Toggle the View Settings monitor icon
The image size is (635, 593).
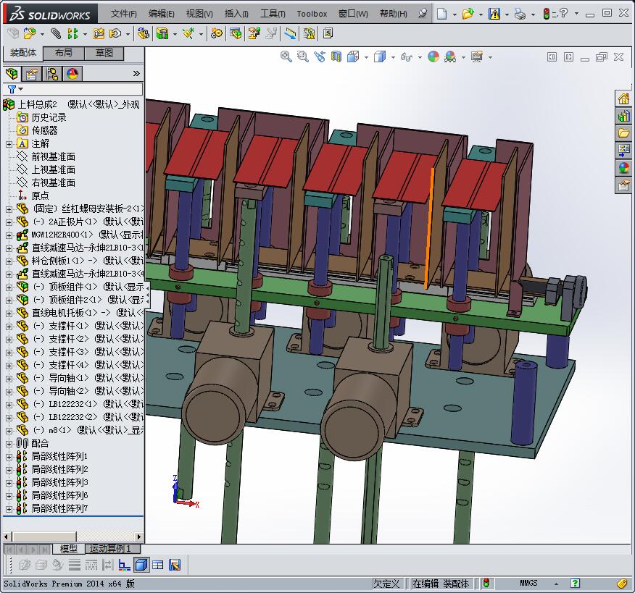[x=476, y=56]
